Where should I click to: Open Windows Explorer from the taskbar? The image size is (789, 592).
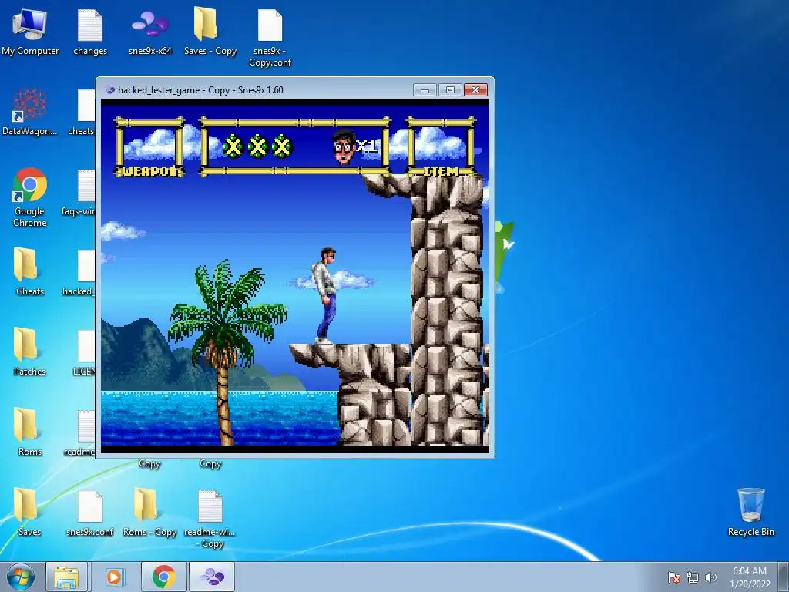66,577
